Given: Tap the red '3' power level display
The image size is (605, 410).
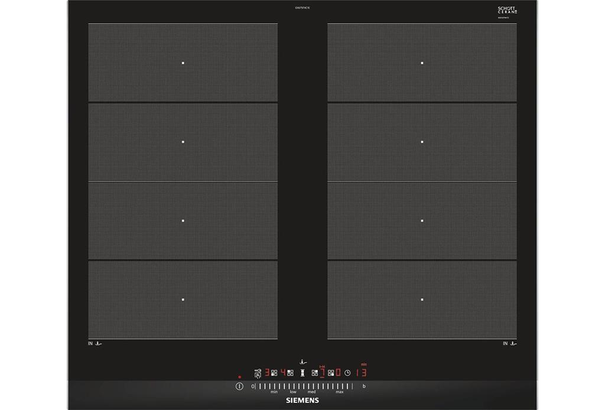Looking at the screenshot, I should click(268, 373).
